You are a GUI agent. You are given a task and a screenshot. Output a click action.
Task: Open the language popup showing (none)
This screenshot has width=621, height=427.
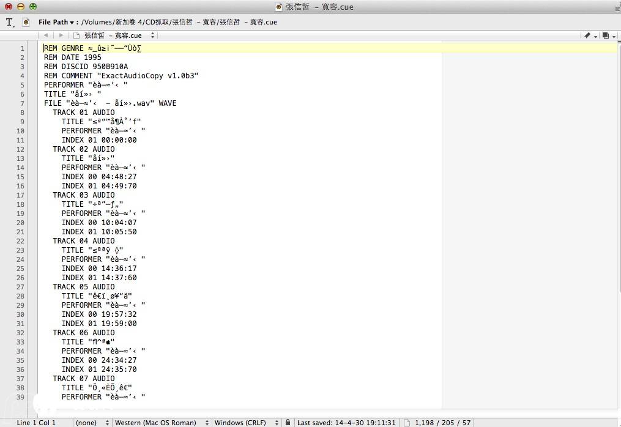coord(92,423)
